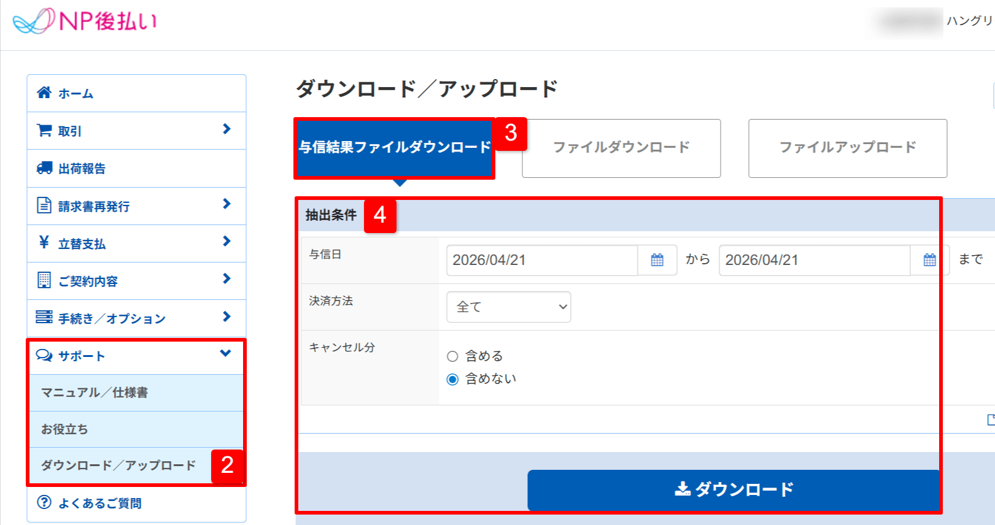This screenshot has height=525, width=995.
Task: Click the blue ダウンロード button
Action: (x=734, y=489)
